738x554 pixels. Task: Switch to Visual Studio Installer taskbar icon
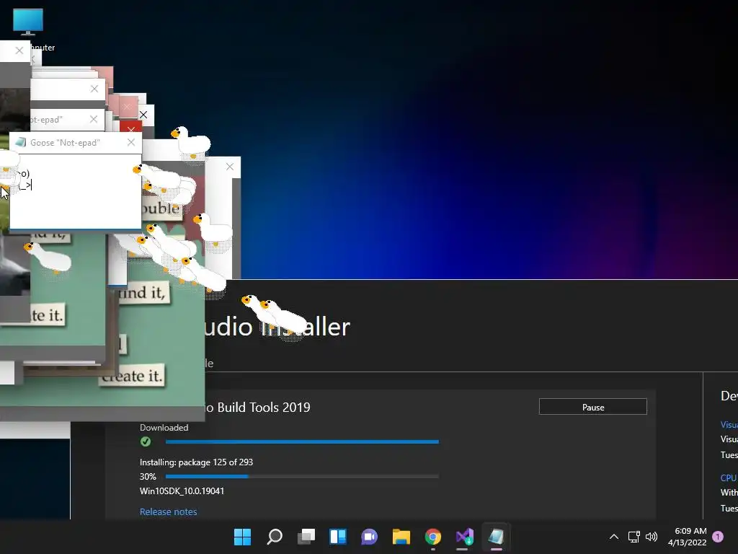click(465, 537)
